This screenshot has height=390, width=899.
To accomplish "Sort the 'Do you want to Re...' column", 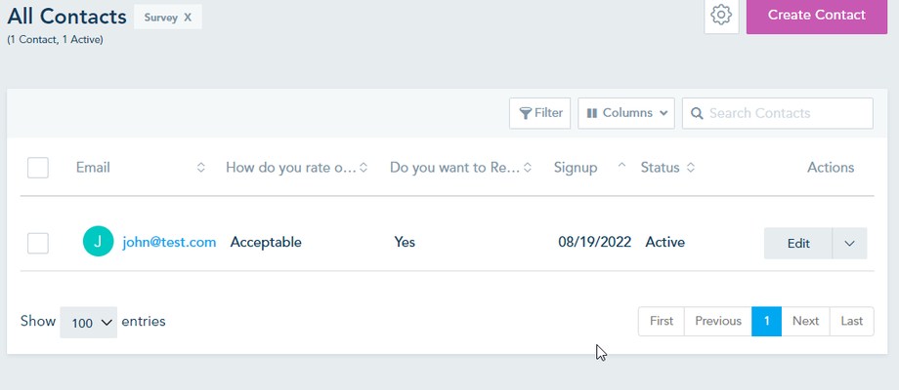I will coord(528,168).
